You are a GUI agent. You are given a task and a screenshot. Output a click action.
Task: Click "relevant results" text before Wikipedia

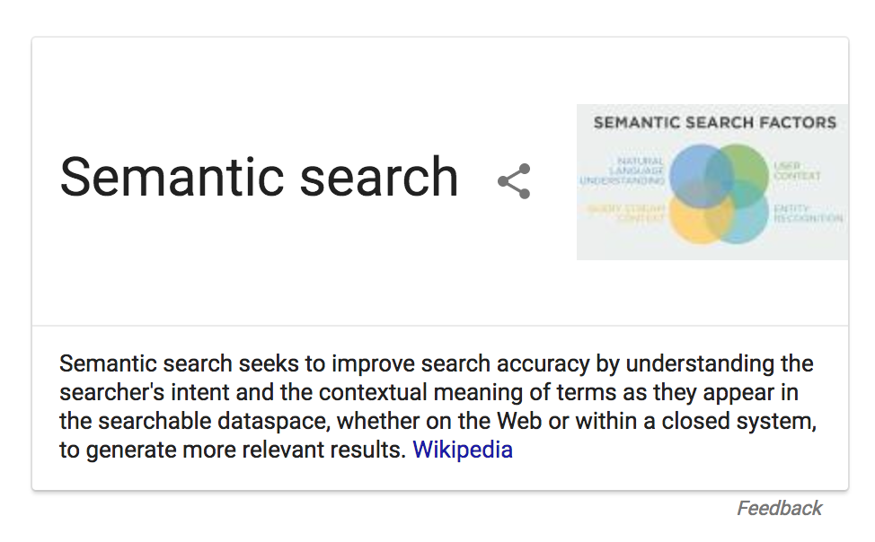[x=323, y=450]
